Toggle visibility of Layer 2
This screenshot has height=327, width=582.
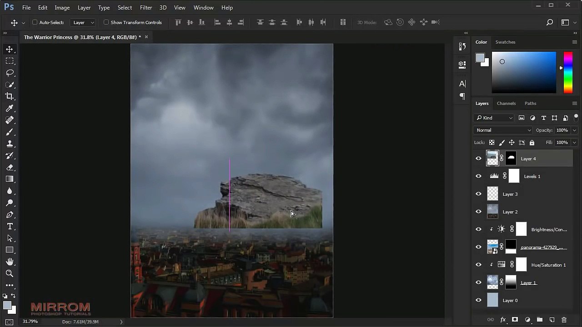tap(478, 212)
